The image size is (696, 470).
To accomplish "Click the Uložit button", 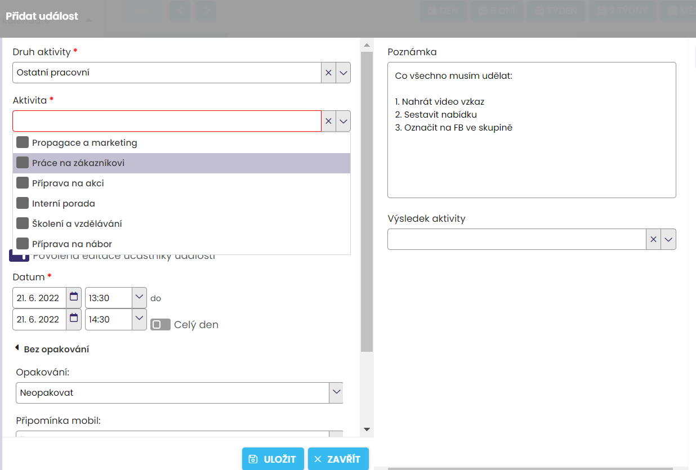I will click(x=273, y=459).
